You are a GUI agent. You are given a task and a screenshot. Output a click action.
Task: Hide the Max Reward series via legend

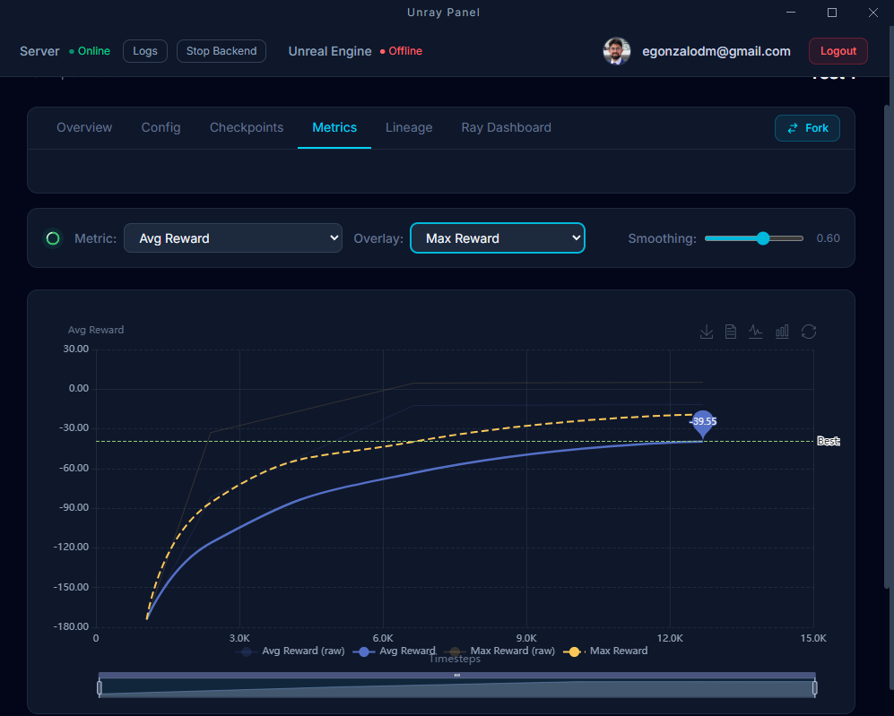point(617,651)
